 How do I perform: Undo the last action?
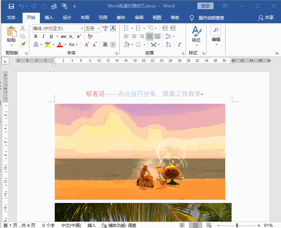click(22, 6)
